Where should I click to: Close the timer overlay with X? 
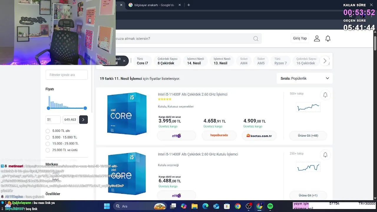(371, 5)
